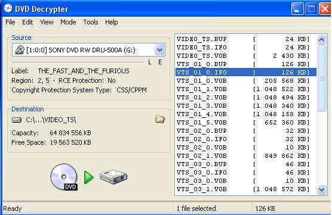Click the Ready status bar text

pos(13,208)
